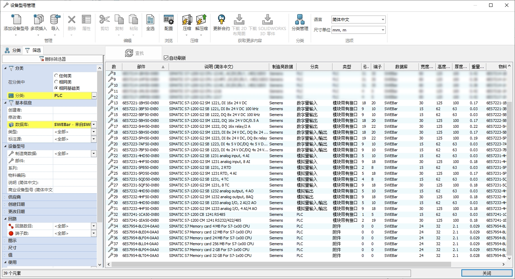Switch to the 分类 tab
Viewport: 515px width, 279px height.
[13, 50]
